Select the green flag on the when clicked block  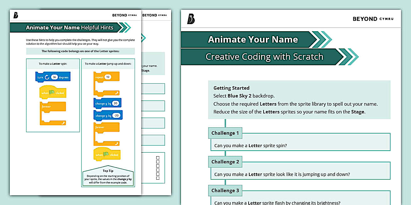(x=52, y=92)
